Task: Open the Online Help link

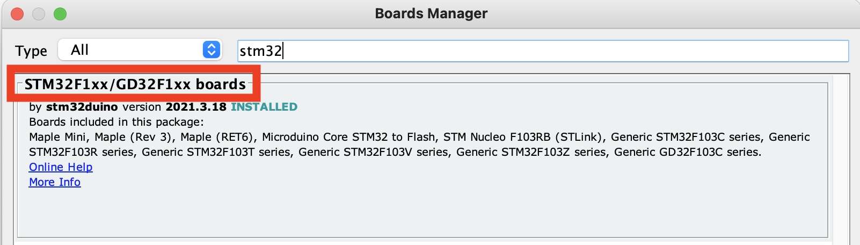Action: (61, 167)
